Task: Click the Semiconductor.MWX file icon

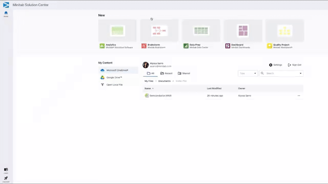Action: point(147,96)
